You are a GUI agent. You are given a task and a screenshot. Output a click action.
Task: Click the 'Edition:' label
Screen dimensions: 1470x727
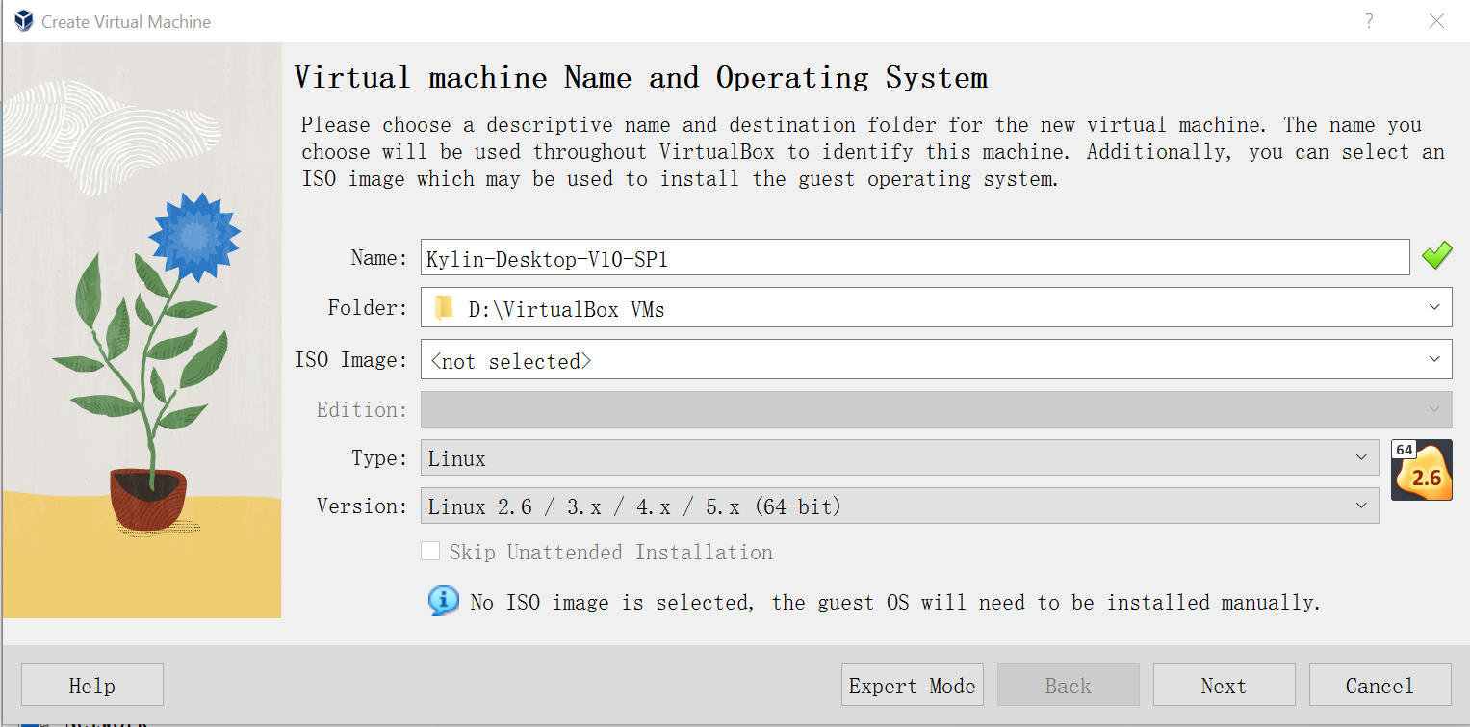[362, 409]
